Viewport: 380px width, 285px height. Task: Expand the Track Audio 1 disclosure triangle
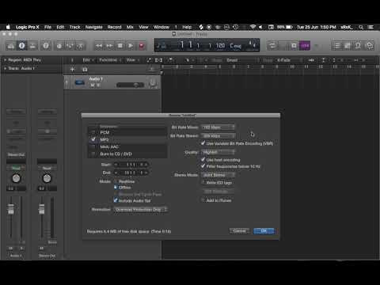click(5, 68)
